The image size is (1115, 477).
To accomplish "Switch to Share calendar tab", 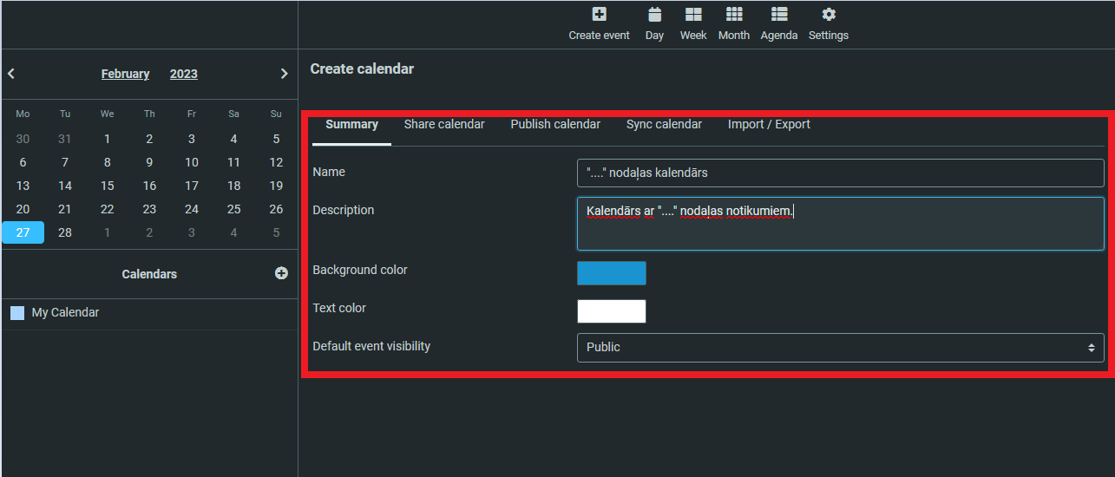I will point(444,124).
